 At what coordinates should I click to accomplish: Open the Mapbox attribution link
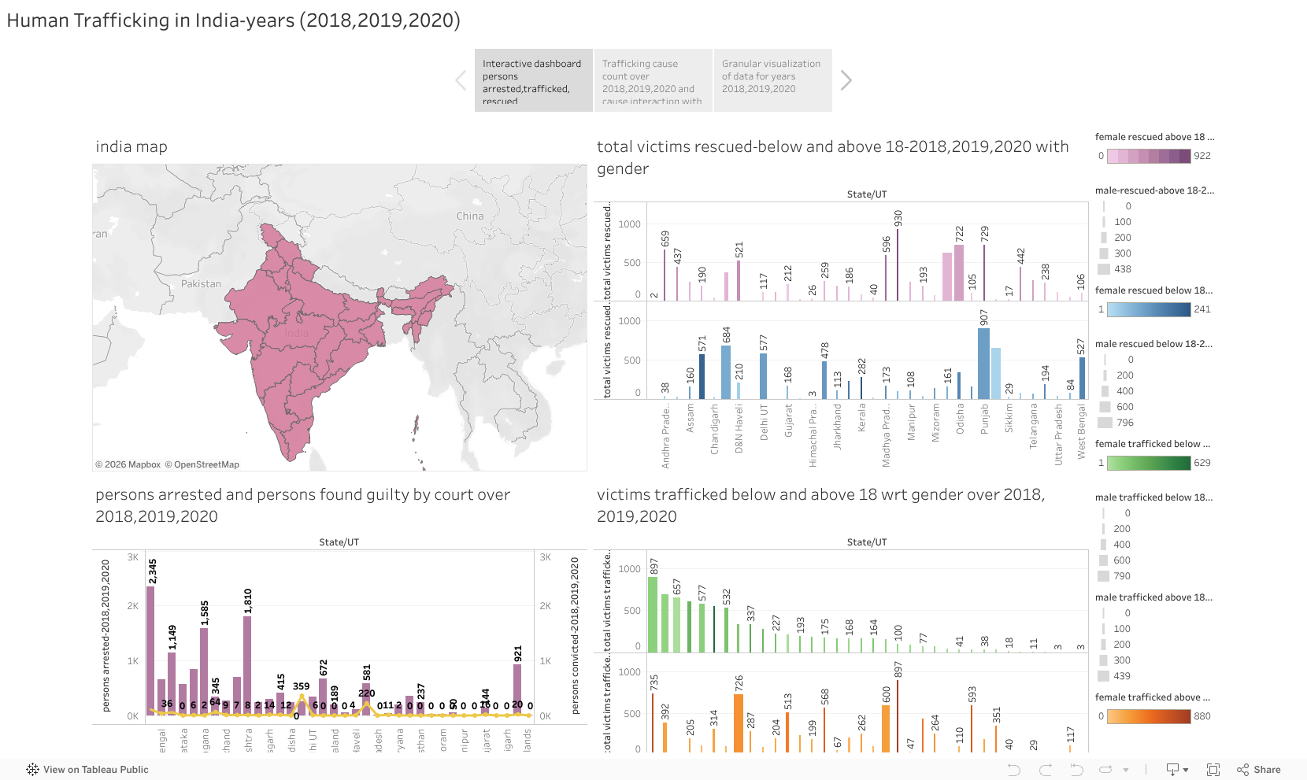[132, 464]
